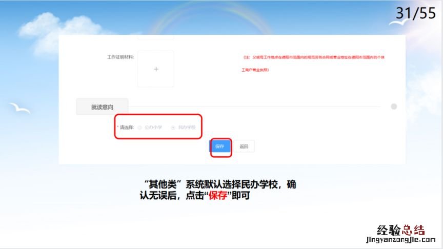
Task: Click the 请选择 field label
Action: (126, 128)
